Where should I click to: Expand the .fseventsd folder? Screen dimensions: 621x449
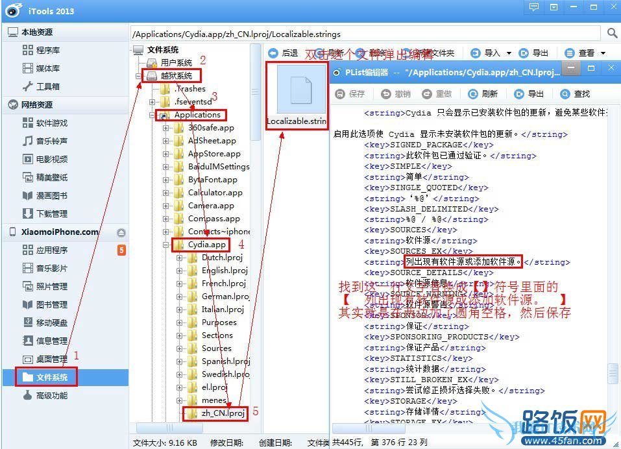tap(152, 102)
